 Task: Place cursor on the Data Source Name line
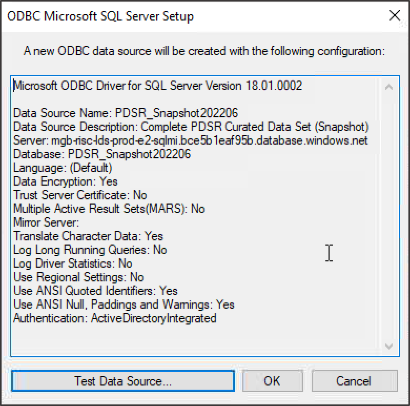126,113
